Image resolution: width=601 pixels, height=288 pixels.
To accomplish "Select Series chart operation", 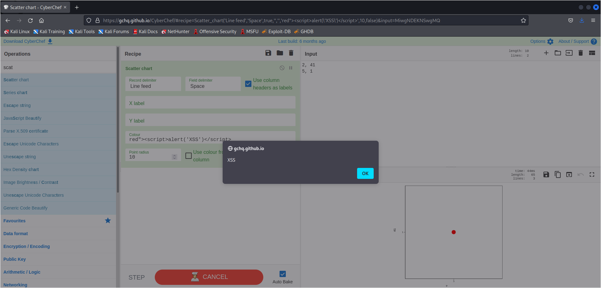I will 58,93.
